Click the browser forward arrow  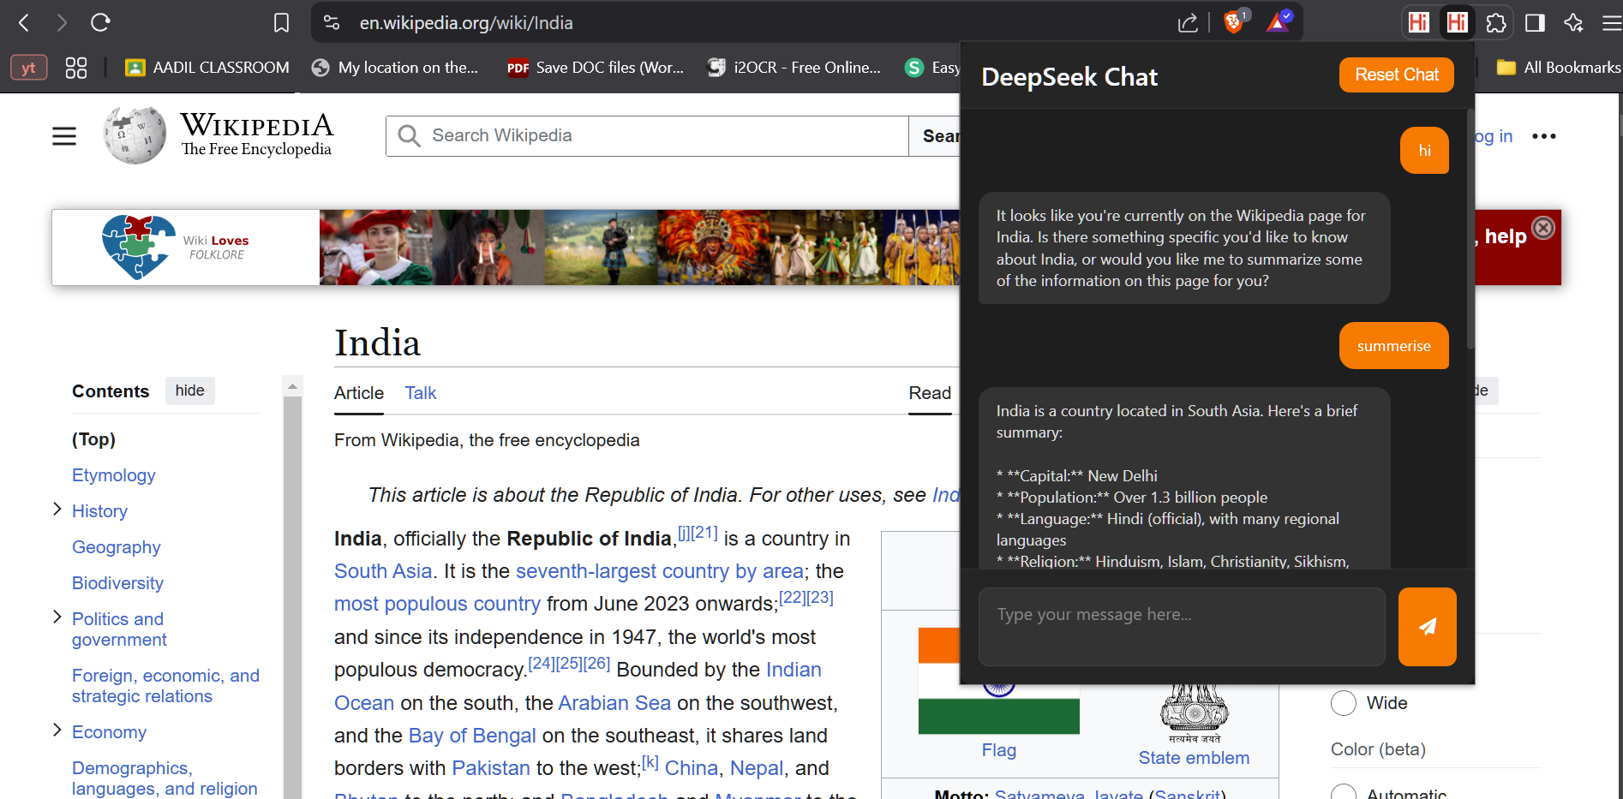pyautogui.click(x=62, y=23)
